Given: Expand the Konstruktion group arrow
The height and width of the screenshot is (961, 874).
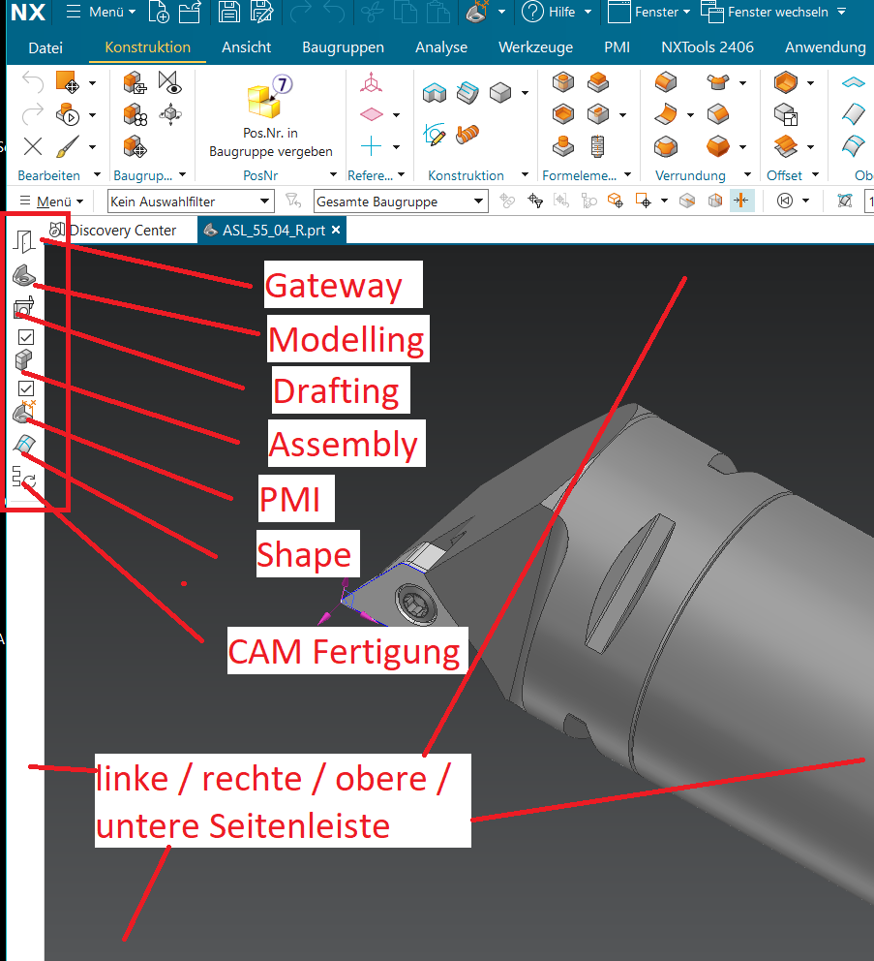Looking at the screenshot, I should click(x=525, y=175).
